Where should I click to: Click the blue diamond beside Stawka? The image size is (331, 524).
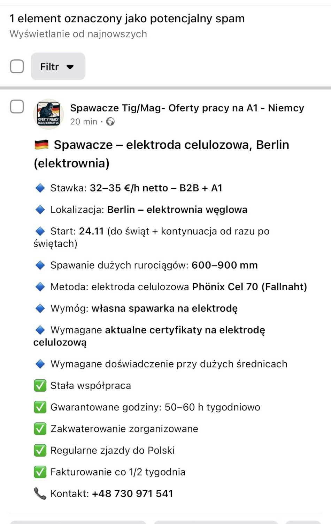pos(40,188)
